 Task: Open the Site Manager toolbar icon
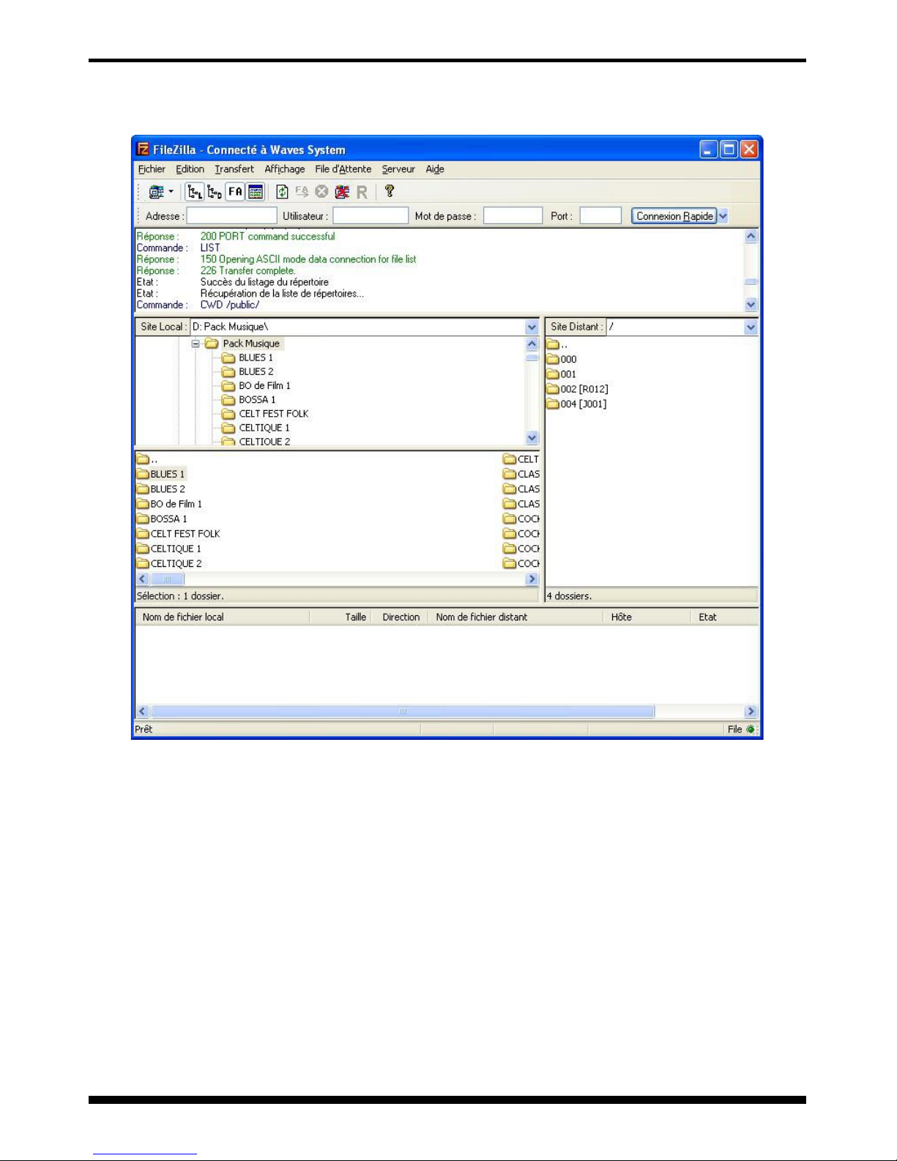156,192
